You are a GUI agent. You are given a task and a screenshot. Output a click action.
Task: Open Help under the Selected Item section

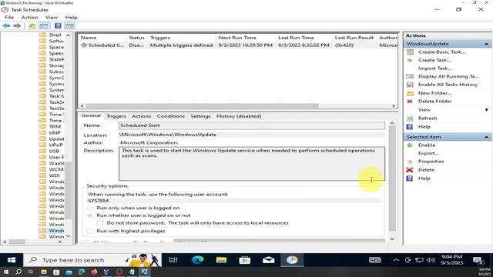(x=424, y=178)
